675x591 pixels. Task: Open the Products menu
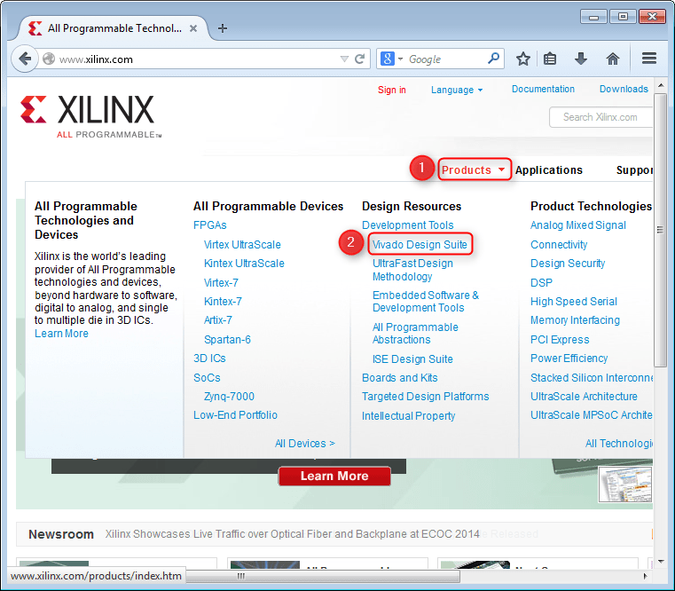click(x=474, y=169)
